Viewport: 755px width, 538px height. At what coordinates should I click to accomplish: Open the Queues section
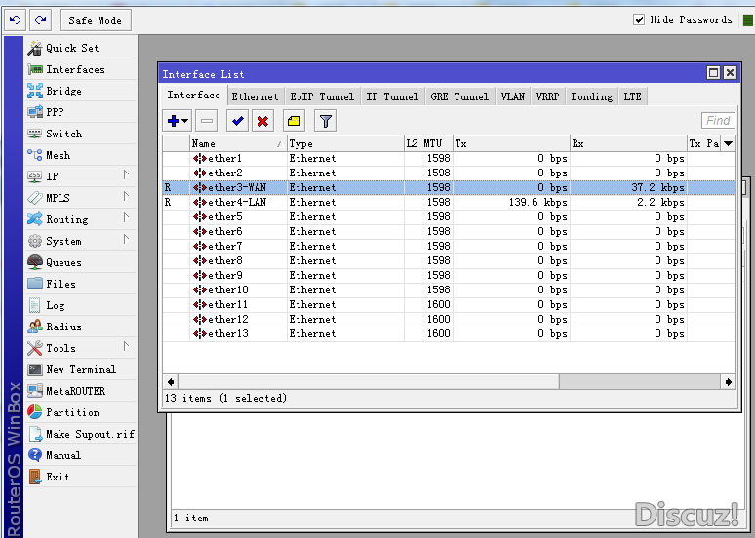[80, 262]
